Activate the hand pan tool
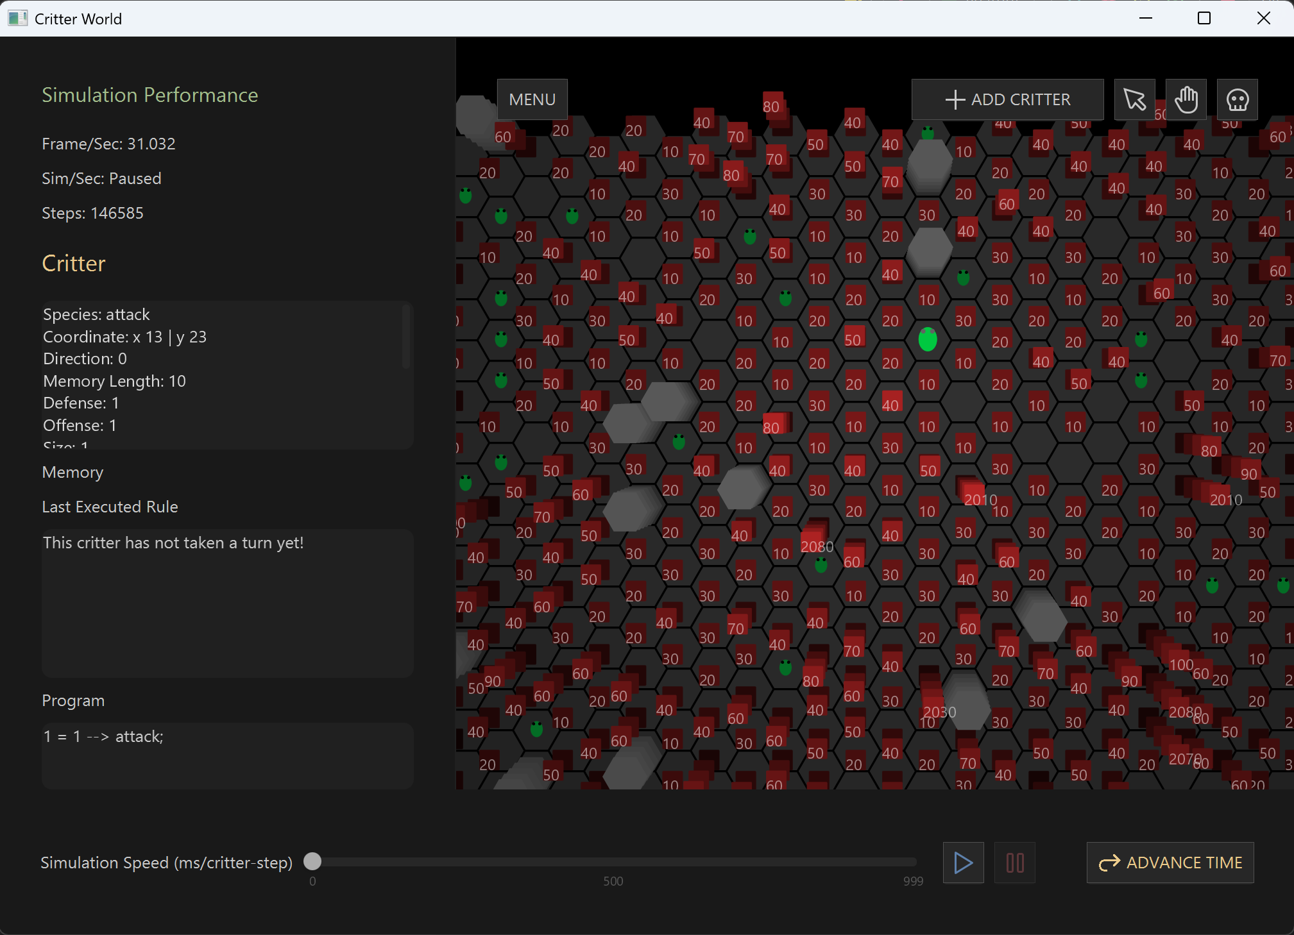This screenshot has height=935, width=1294. [1186, 99]
